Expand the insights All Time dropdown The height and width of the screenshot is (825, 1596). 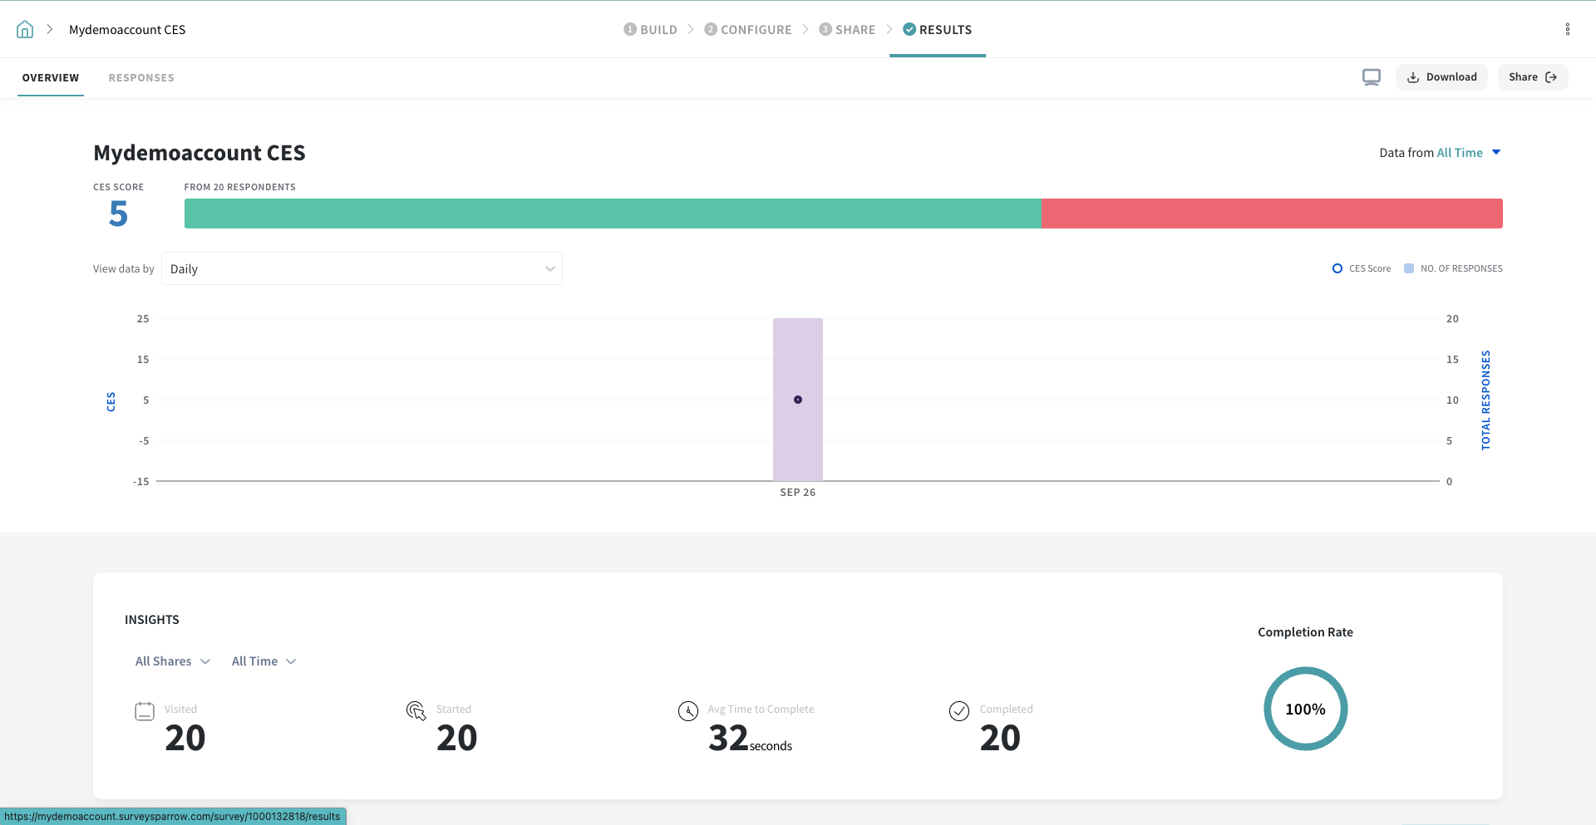pyautogui.click(x=263, y=661)
